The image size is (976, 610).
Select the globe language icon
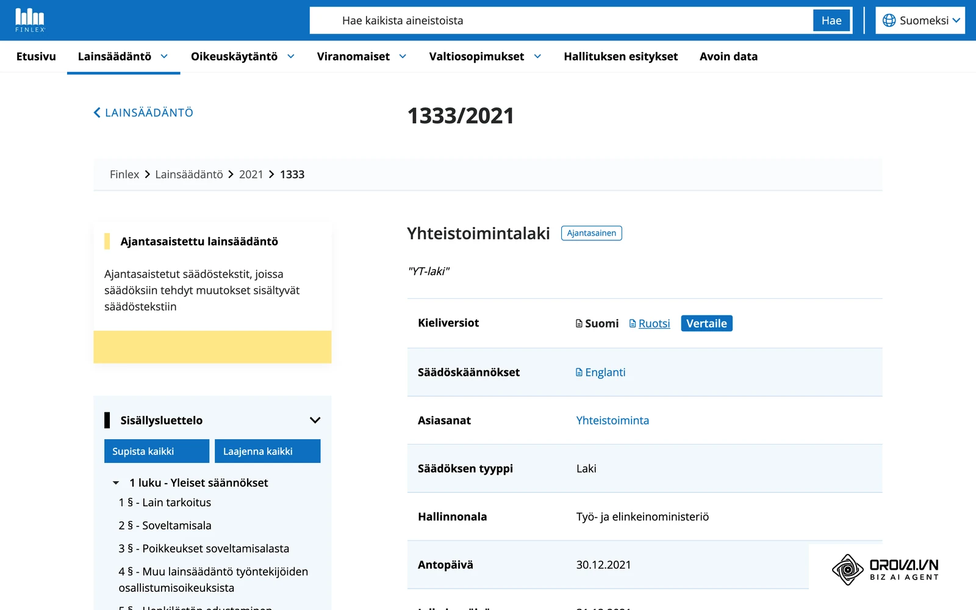(889, 21)
